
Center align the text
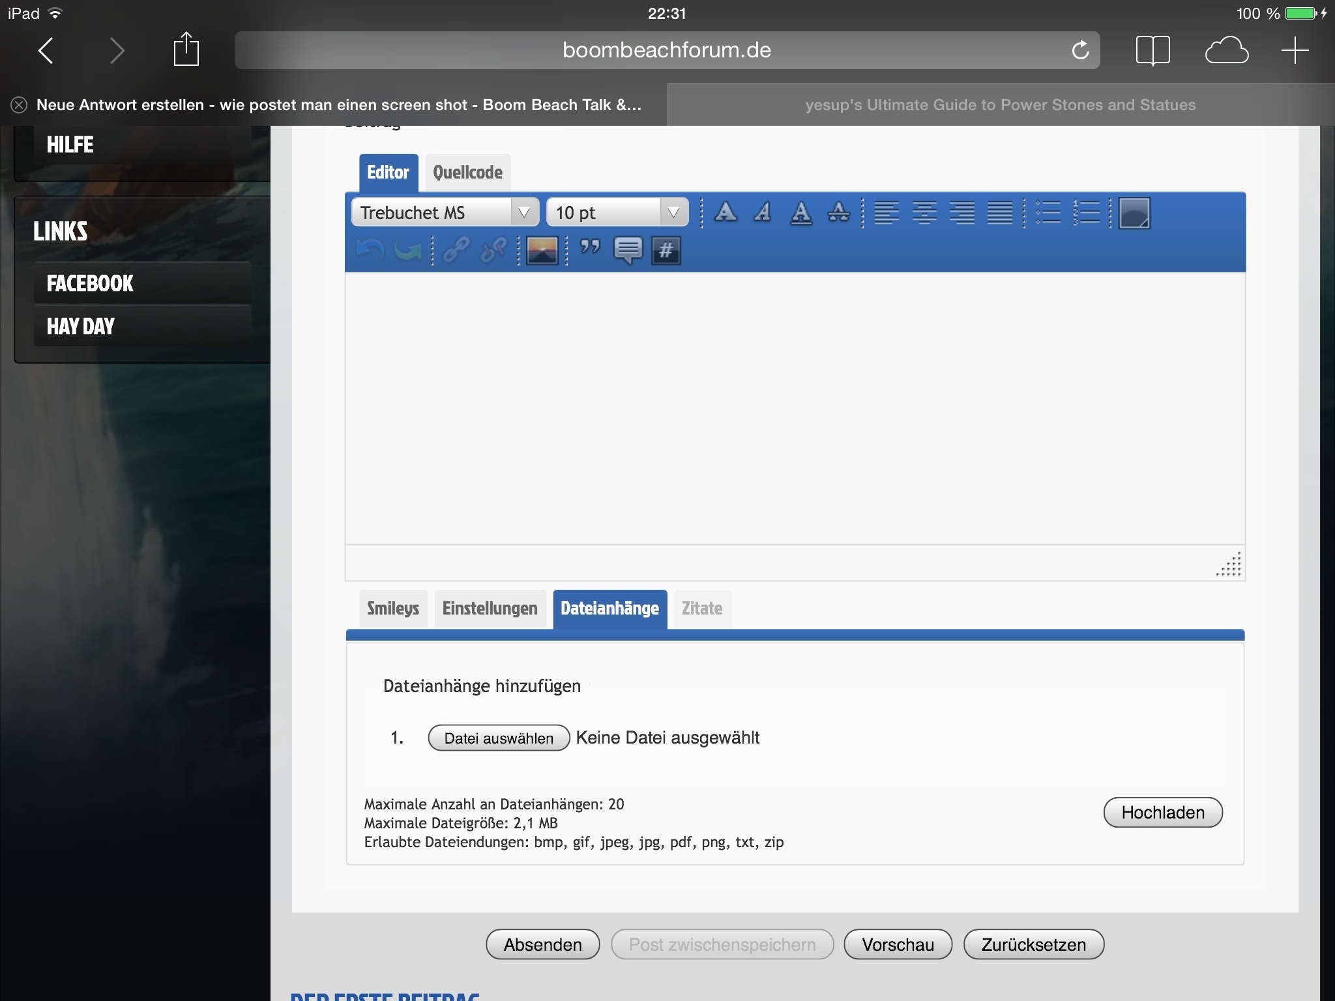point(924,212)
